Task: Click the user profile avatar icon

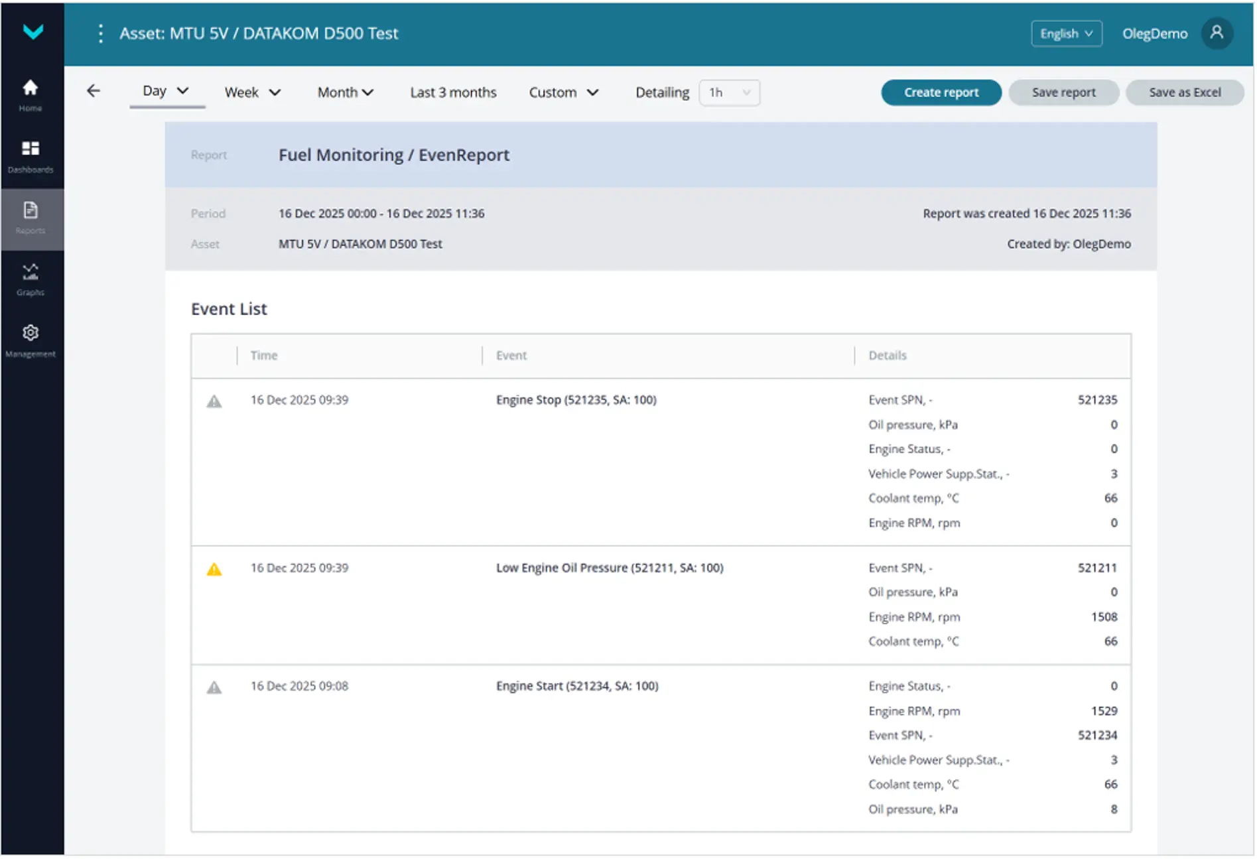Action: 1216,33
